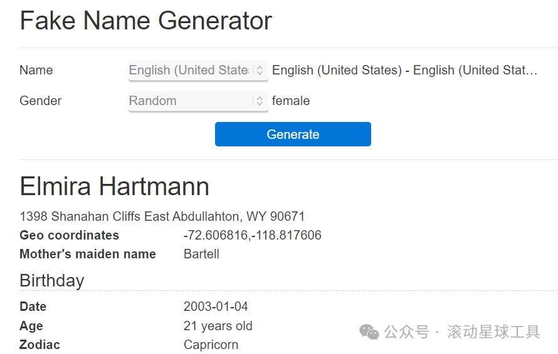This screenshot has width=558, height=354.
Task: Click the birth date 2003-01-04
Action: (x=216, y=307)
